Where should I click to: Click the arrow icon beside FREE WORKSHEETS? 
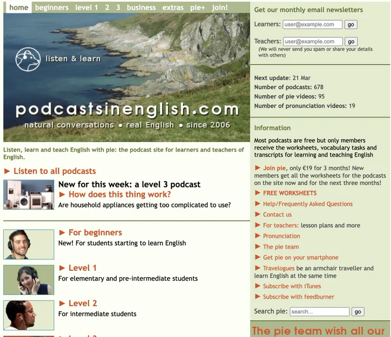pos(258,193)
